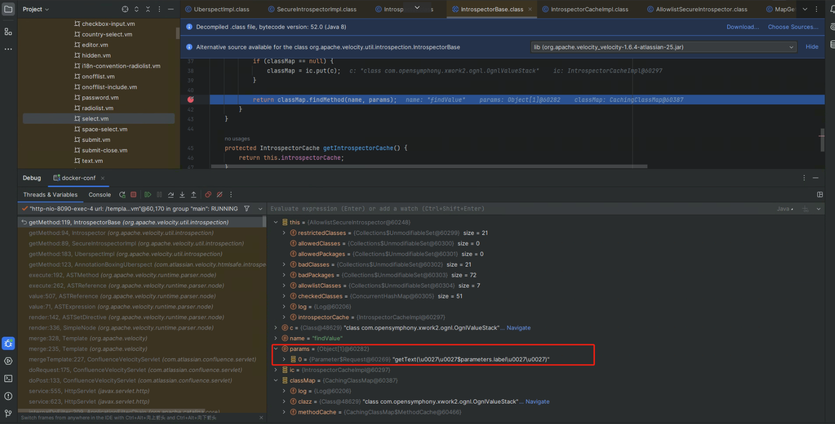Click the editor horizontal scrollbar

click(x=429, y=167)
